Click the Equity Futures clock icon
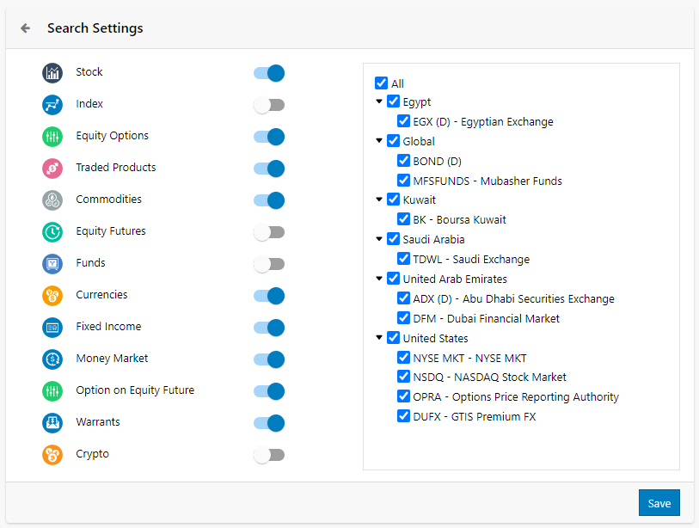Viewport: 699px width, 528px height. pos(52,232)
